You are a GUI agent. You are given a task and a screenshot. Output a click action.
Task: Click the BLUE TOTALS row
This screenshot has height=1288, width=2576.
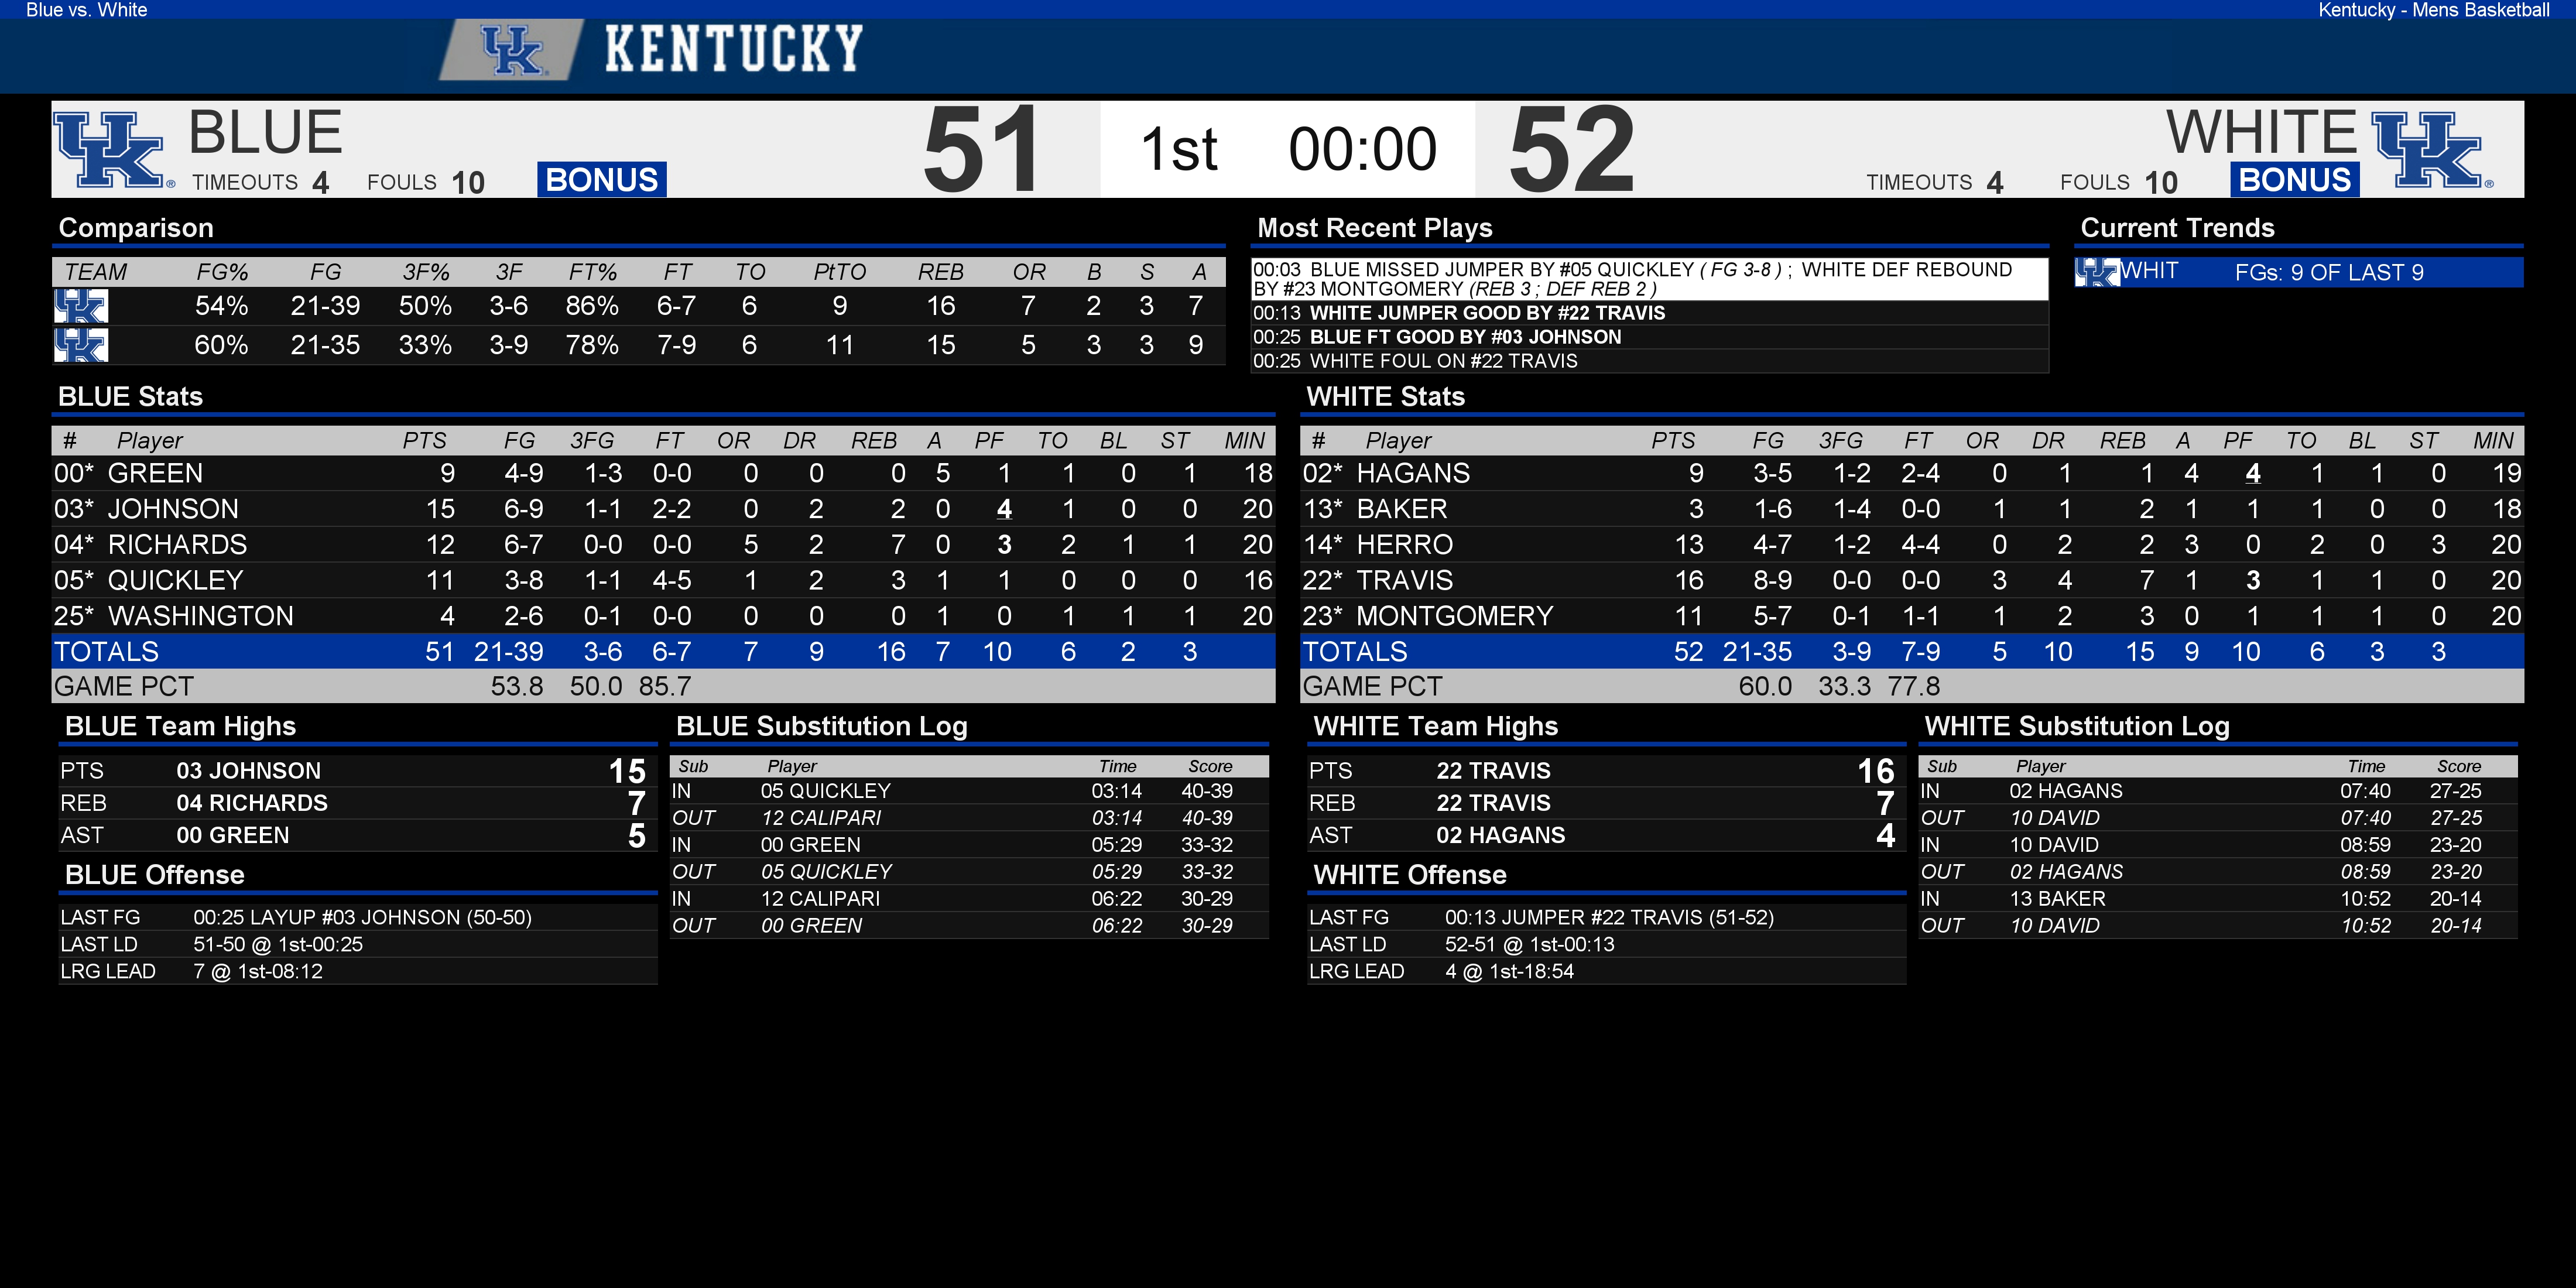pyautogui.click(x=663, y=651)
